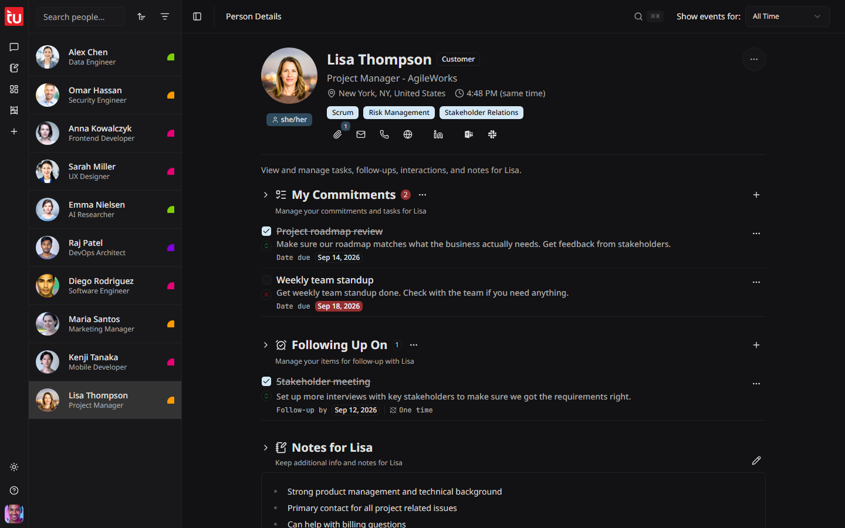Open more options for Stakeholder meeting

coord(756,384)
